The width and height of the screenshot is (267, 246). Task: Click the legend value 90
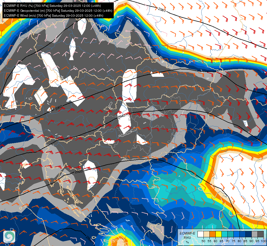pyautogui.click(x=251, y=241)
